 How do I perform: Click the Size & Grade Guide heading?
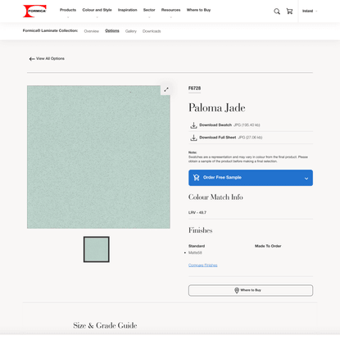tap(105, 325)
